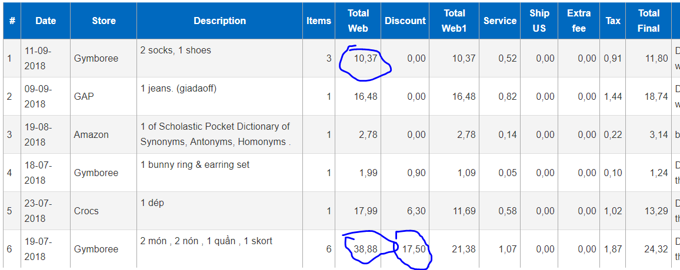
Task: Select the Amazon store cell
Action: click(91, 134)
